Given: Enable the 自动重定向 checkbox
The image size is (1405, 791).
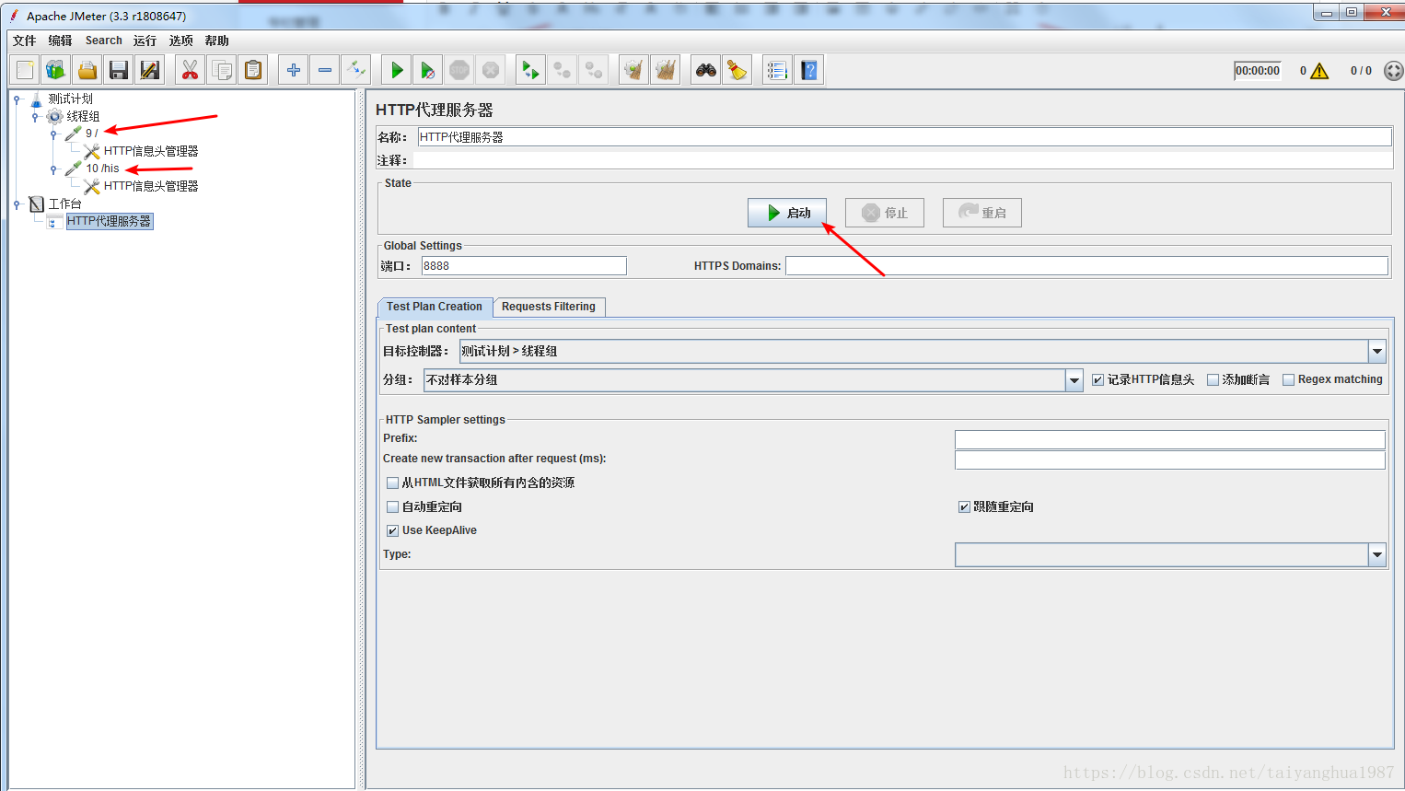Looking at the screenshot, I should pos(393,506).
